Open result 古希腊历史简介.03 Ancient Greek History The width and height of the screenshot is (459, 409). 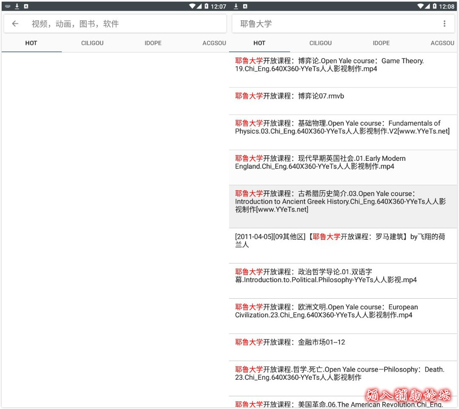tap(343, 207)
